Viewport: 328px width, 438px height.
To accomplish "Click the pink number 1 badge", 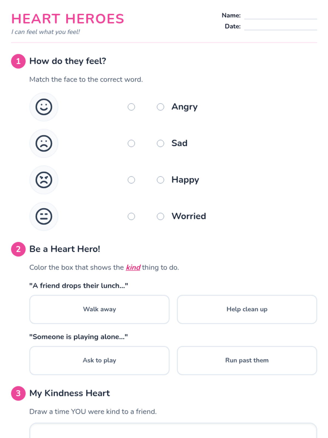I will coord(18,61).
